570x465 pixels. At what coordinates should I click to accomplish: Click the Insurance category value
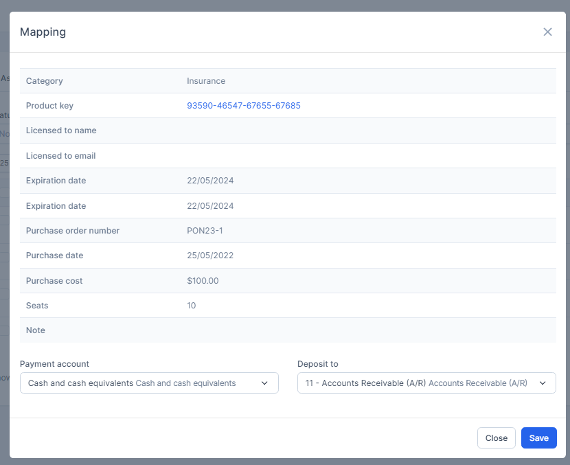pyautogui.click(x=206, y=81)
